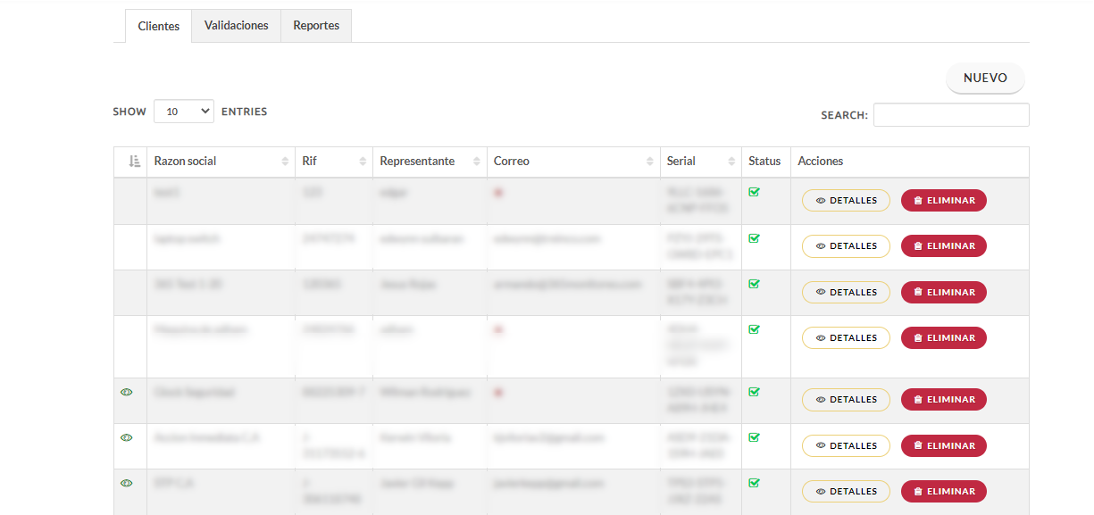Screen dimensions: 1094x515
Task: Click the sort arrows on the Serial column header
Action: pos(731,162)
